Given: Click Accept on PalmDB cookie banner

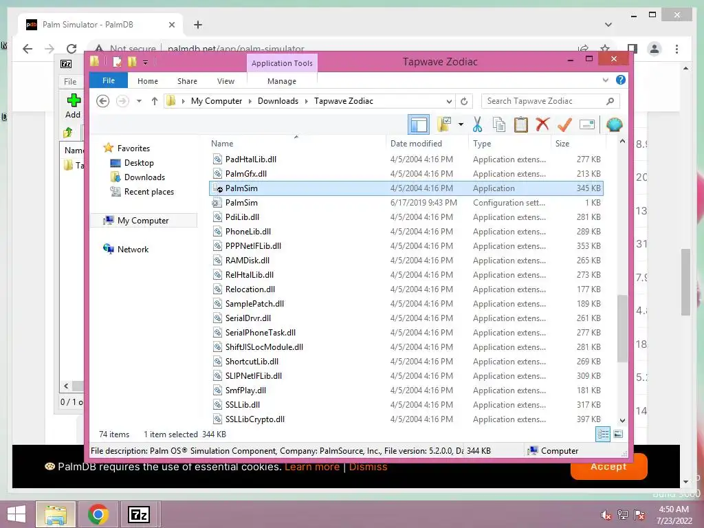Looking at the screenshot, I should (608, 467).
